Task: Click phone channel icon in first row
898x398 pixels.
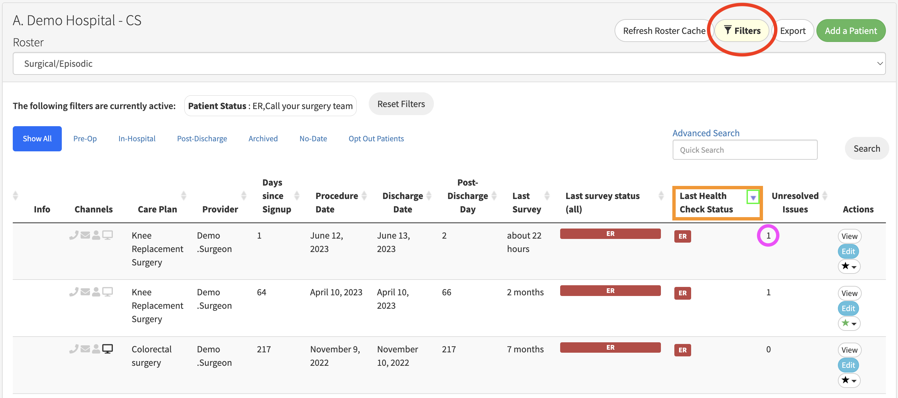Action: pos(74,235)
